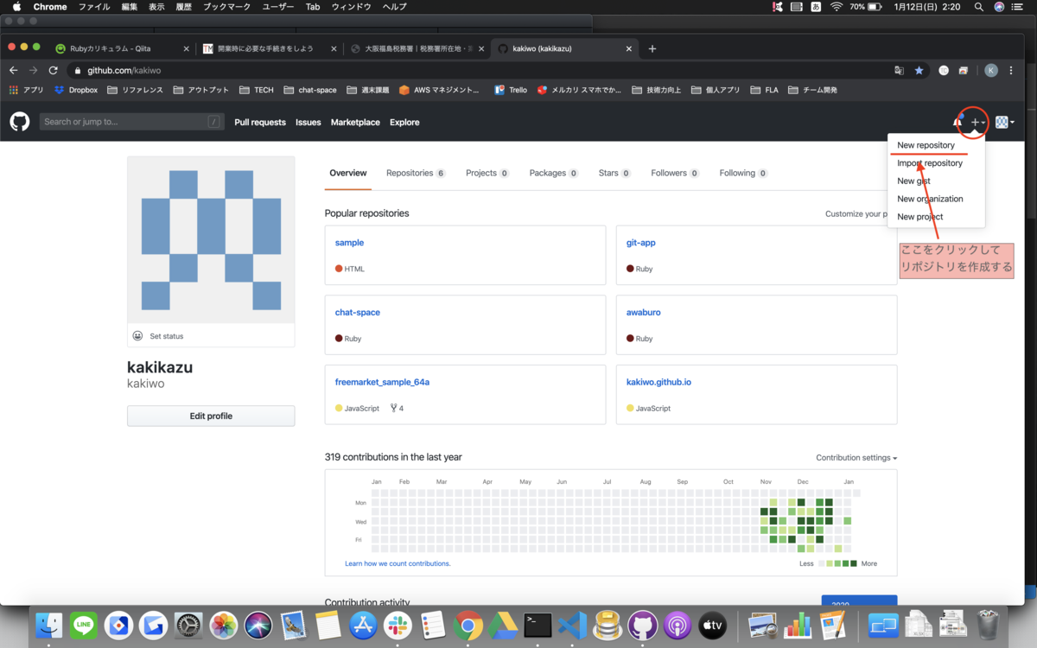The image size is (1037, 648).
Task: Open System Preferences gear in the Dock
Action: point(188,625)
